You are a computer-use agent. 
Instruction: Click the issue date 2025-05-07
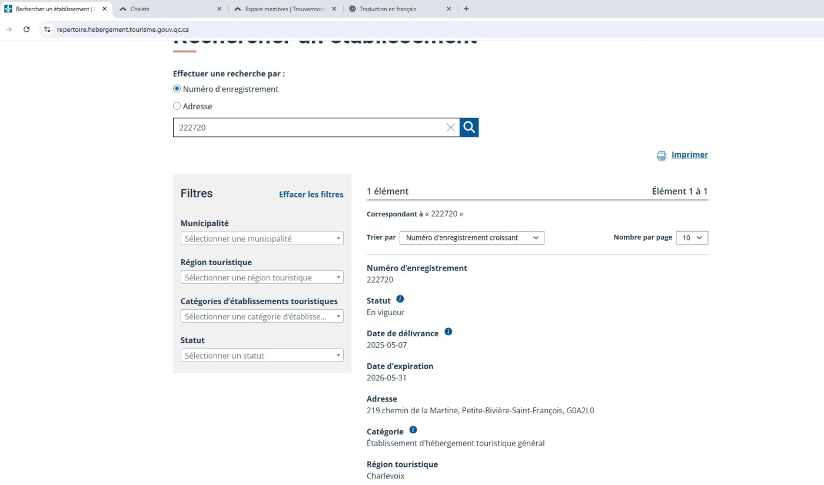(387, 345)
